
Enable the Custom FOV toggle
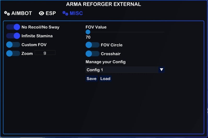point(13,45)
